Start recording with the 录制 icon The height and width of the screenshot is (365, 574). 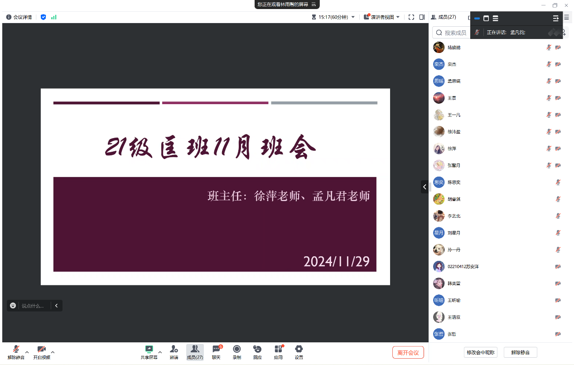coord(236,349)
